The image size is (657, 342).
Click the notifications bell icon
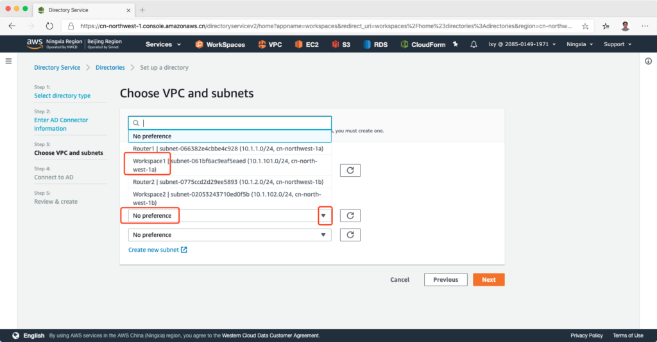click(474, 44)
